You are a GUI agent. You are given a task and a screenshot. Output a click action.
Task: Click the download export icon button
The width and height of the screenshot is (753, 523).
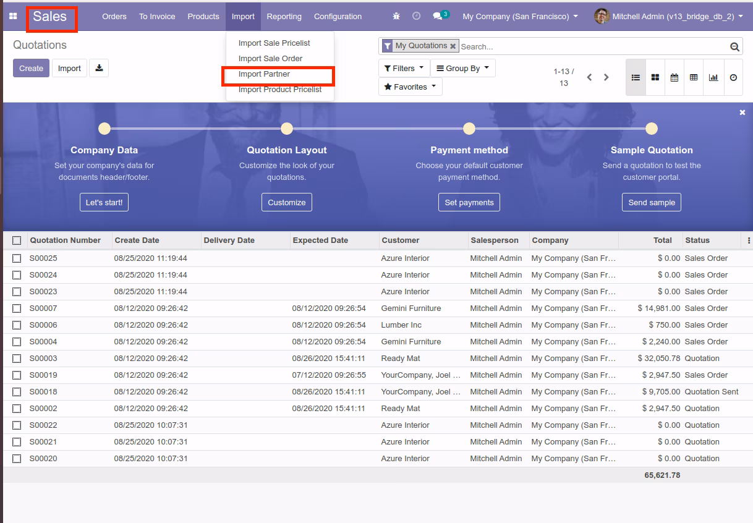[99, 68]
